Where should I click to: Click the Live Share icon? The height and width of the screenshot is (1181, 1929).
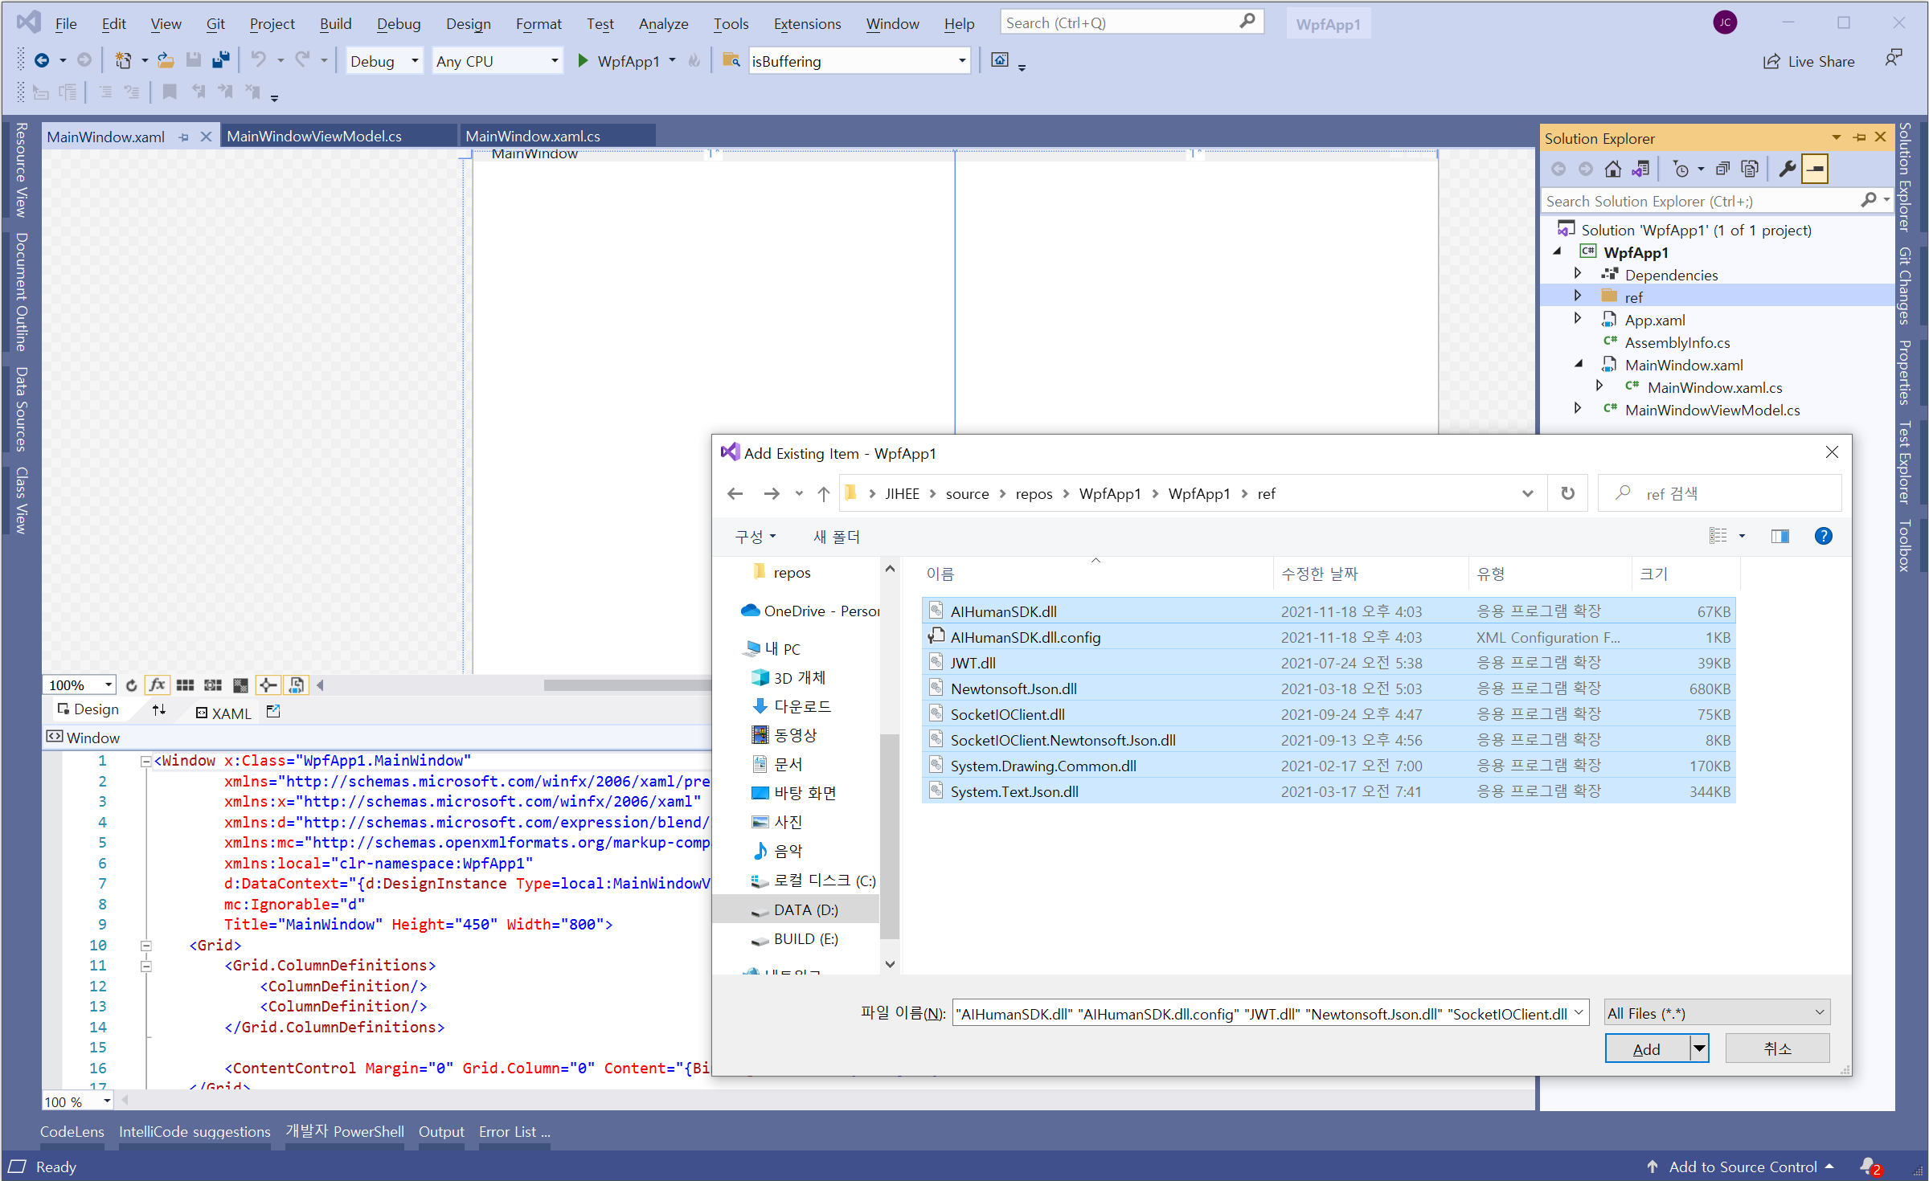1771,61
